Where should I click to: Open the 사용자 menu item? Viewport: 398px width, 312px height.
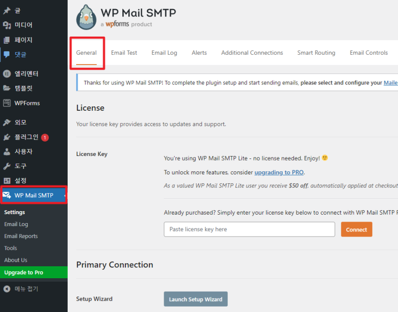coord(23,152)
